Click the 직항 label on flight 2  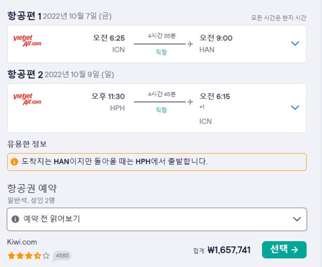click(161, 110)
